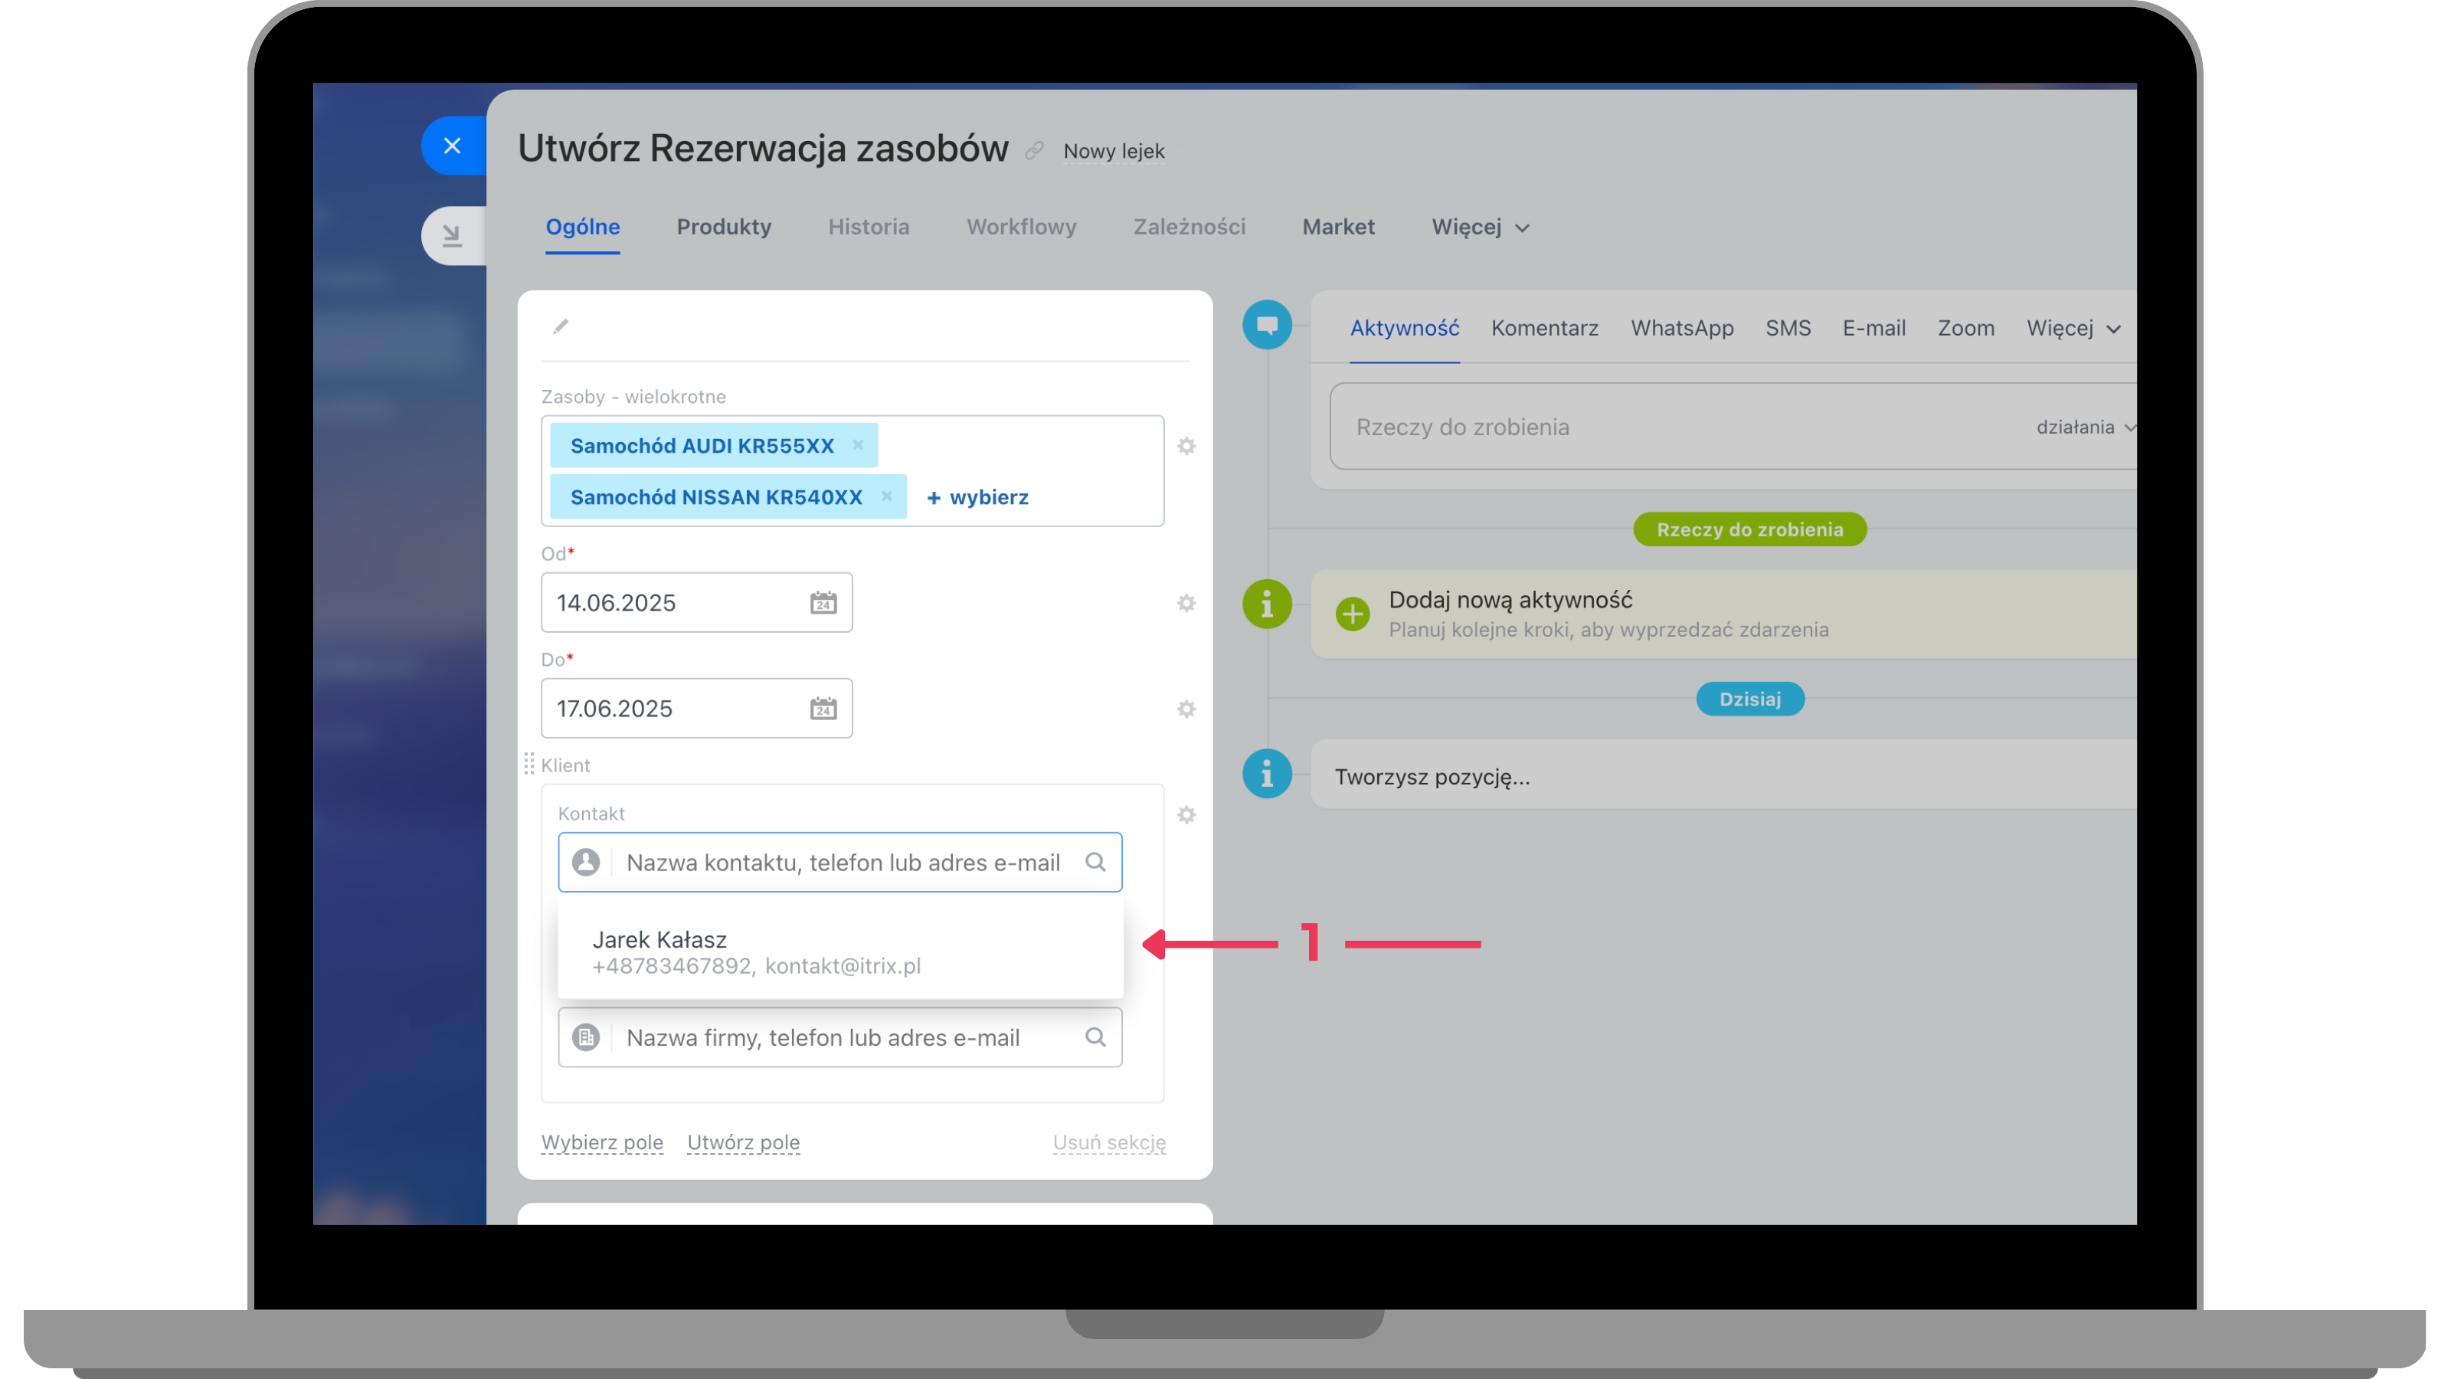2451x1379 pixels.
Task: Select Jarek Kałasz contact suggestion
Action: click(840, 952)
